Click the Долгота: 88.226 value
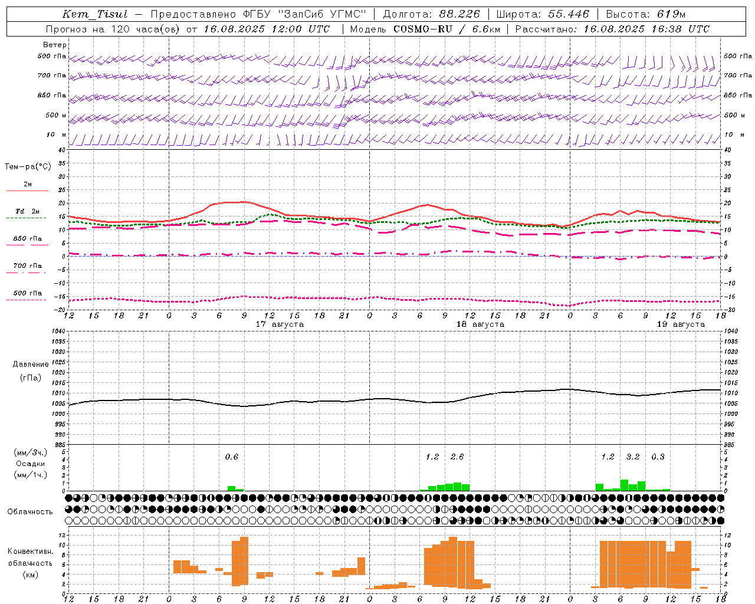Viewport: 755px width, 604px height. [432, 14]
